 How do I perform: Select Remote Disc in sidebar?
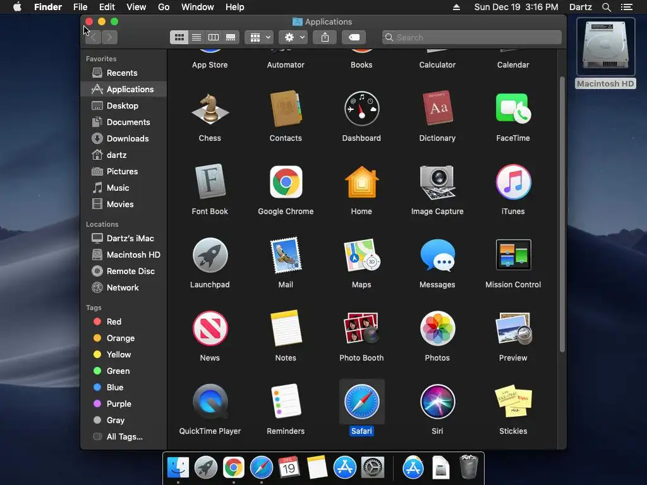123,272
